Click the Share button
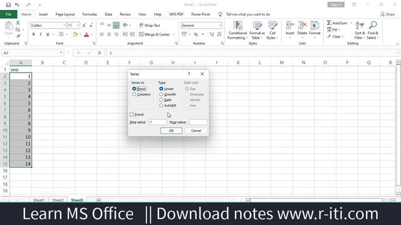Image resolution: width=401 pixels, height=225 pixels. (387, 14)
